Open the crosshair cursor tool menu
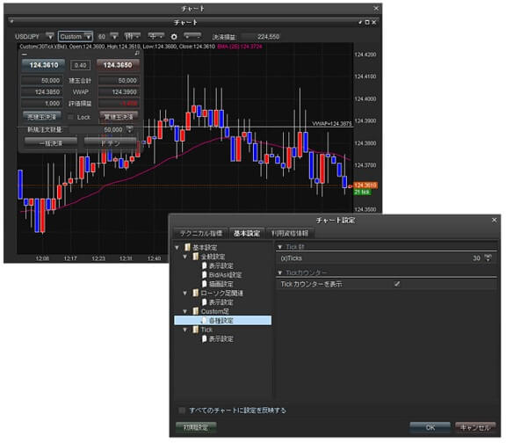Screen dimensions: 506x443 click(155, 37)
